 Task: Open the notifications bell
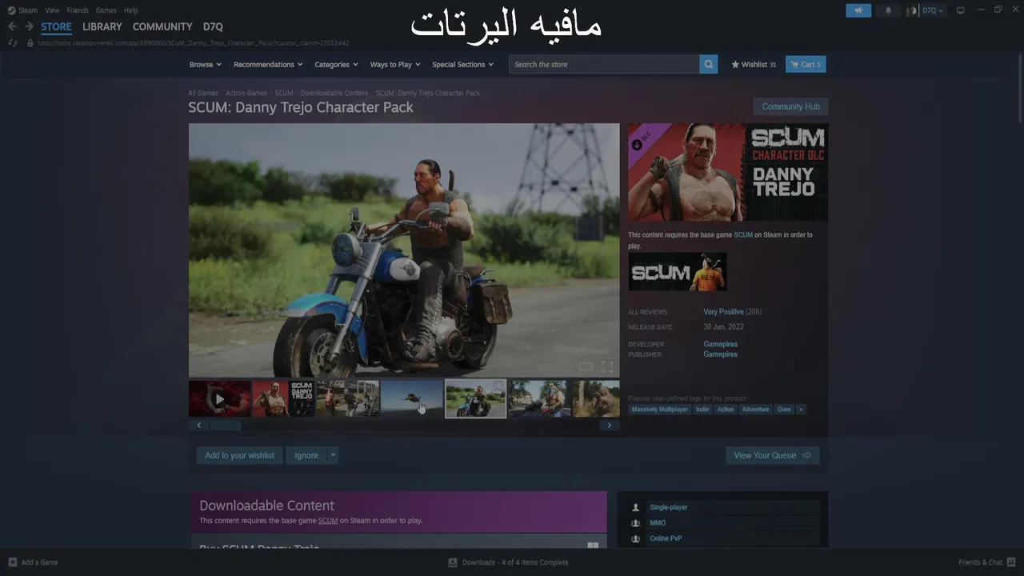click(888, 10)
